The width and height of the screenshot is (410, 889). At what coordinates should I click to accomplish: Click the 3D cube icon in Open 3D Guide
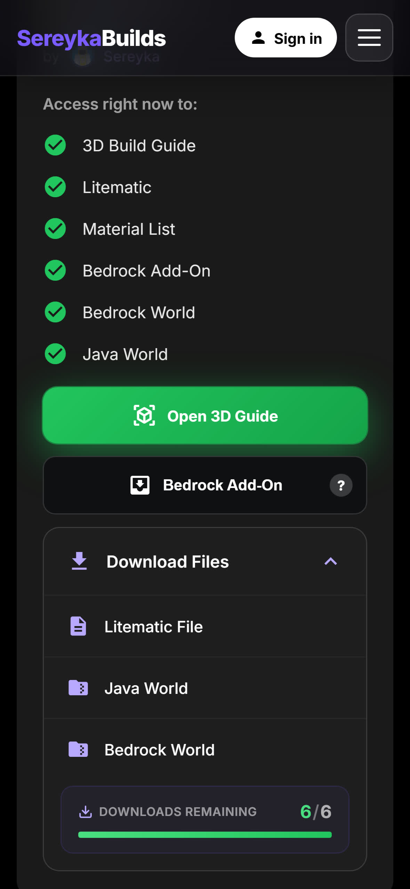pyautogui.click(x=144, y=415)
